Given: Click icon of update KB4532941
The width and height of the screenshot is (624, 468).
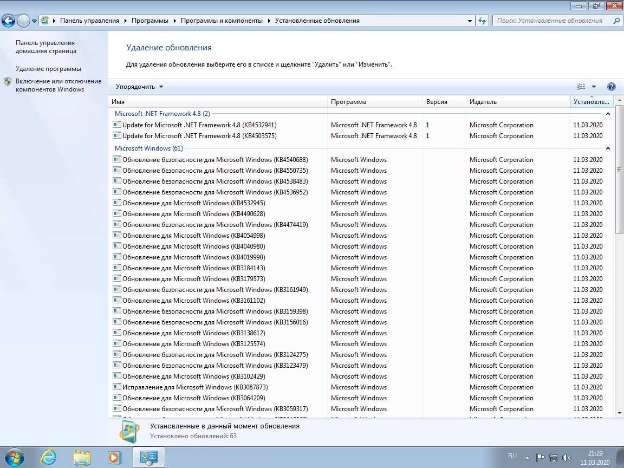Looking at the screenshot, I should (116, 125).
